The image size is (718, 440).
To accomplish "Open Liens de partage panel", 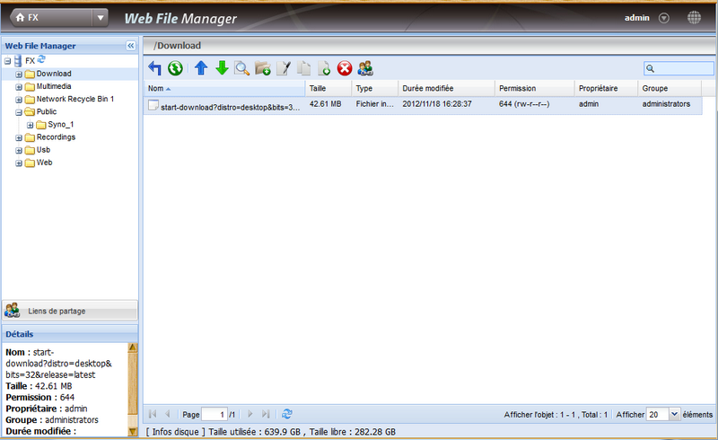I will [x=70, y=311].
